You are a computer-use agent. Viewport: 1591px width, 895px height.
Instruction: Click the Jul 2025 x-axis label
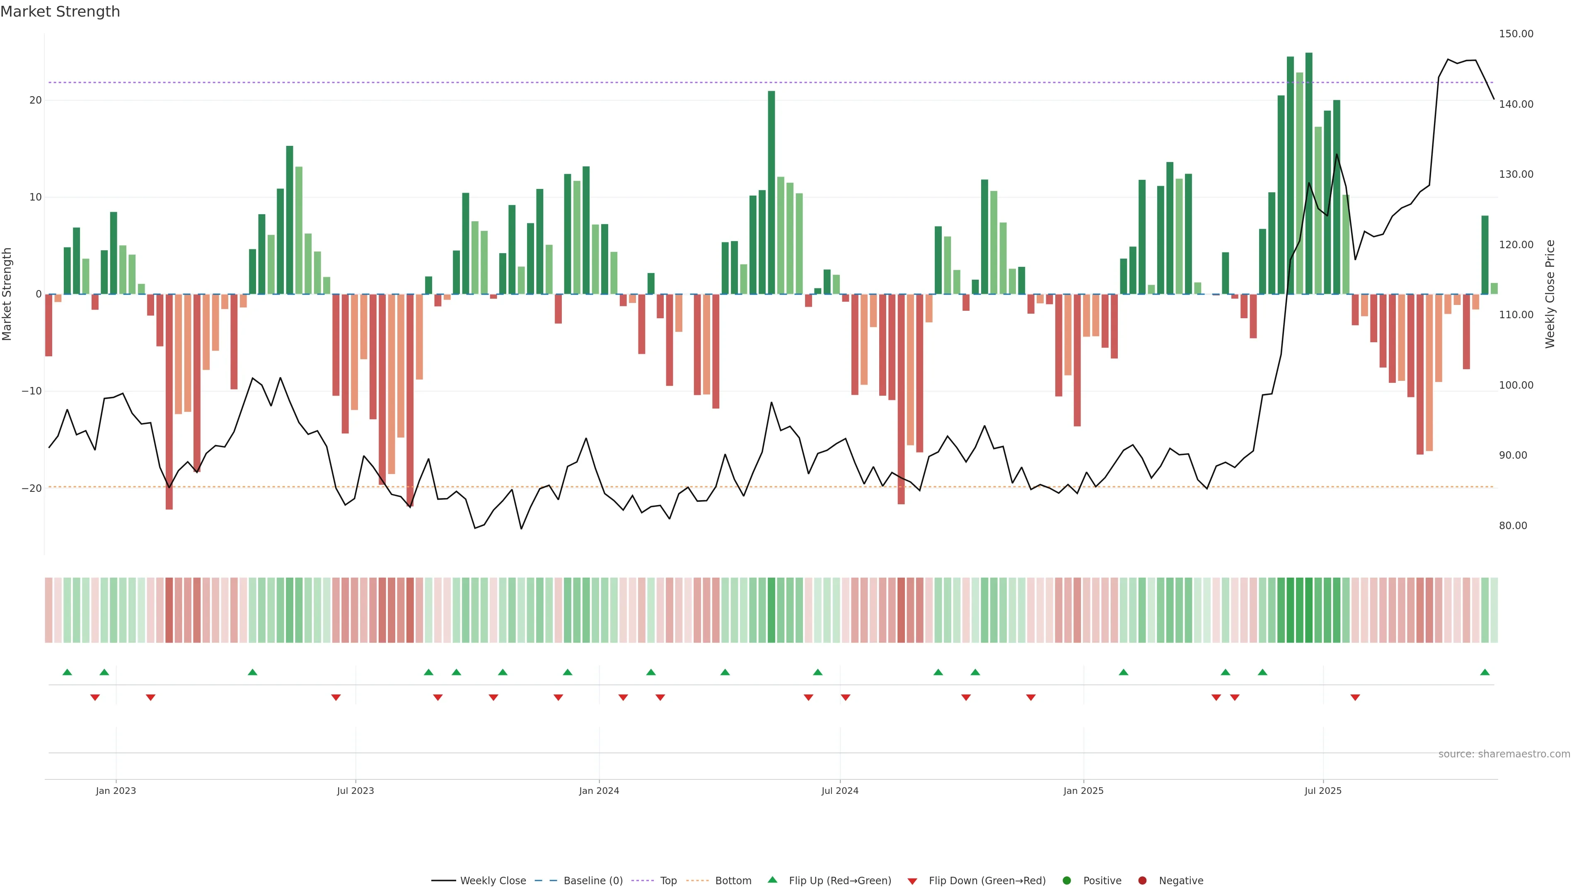[x=1323, y=791]
